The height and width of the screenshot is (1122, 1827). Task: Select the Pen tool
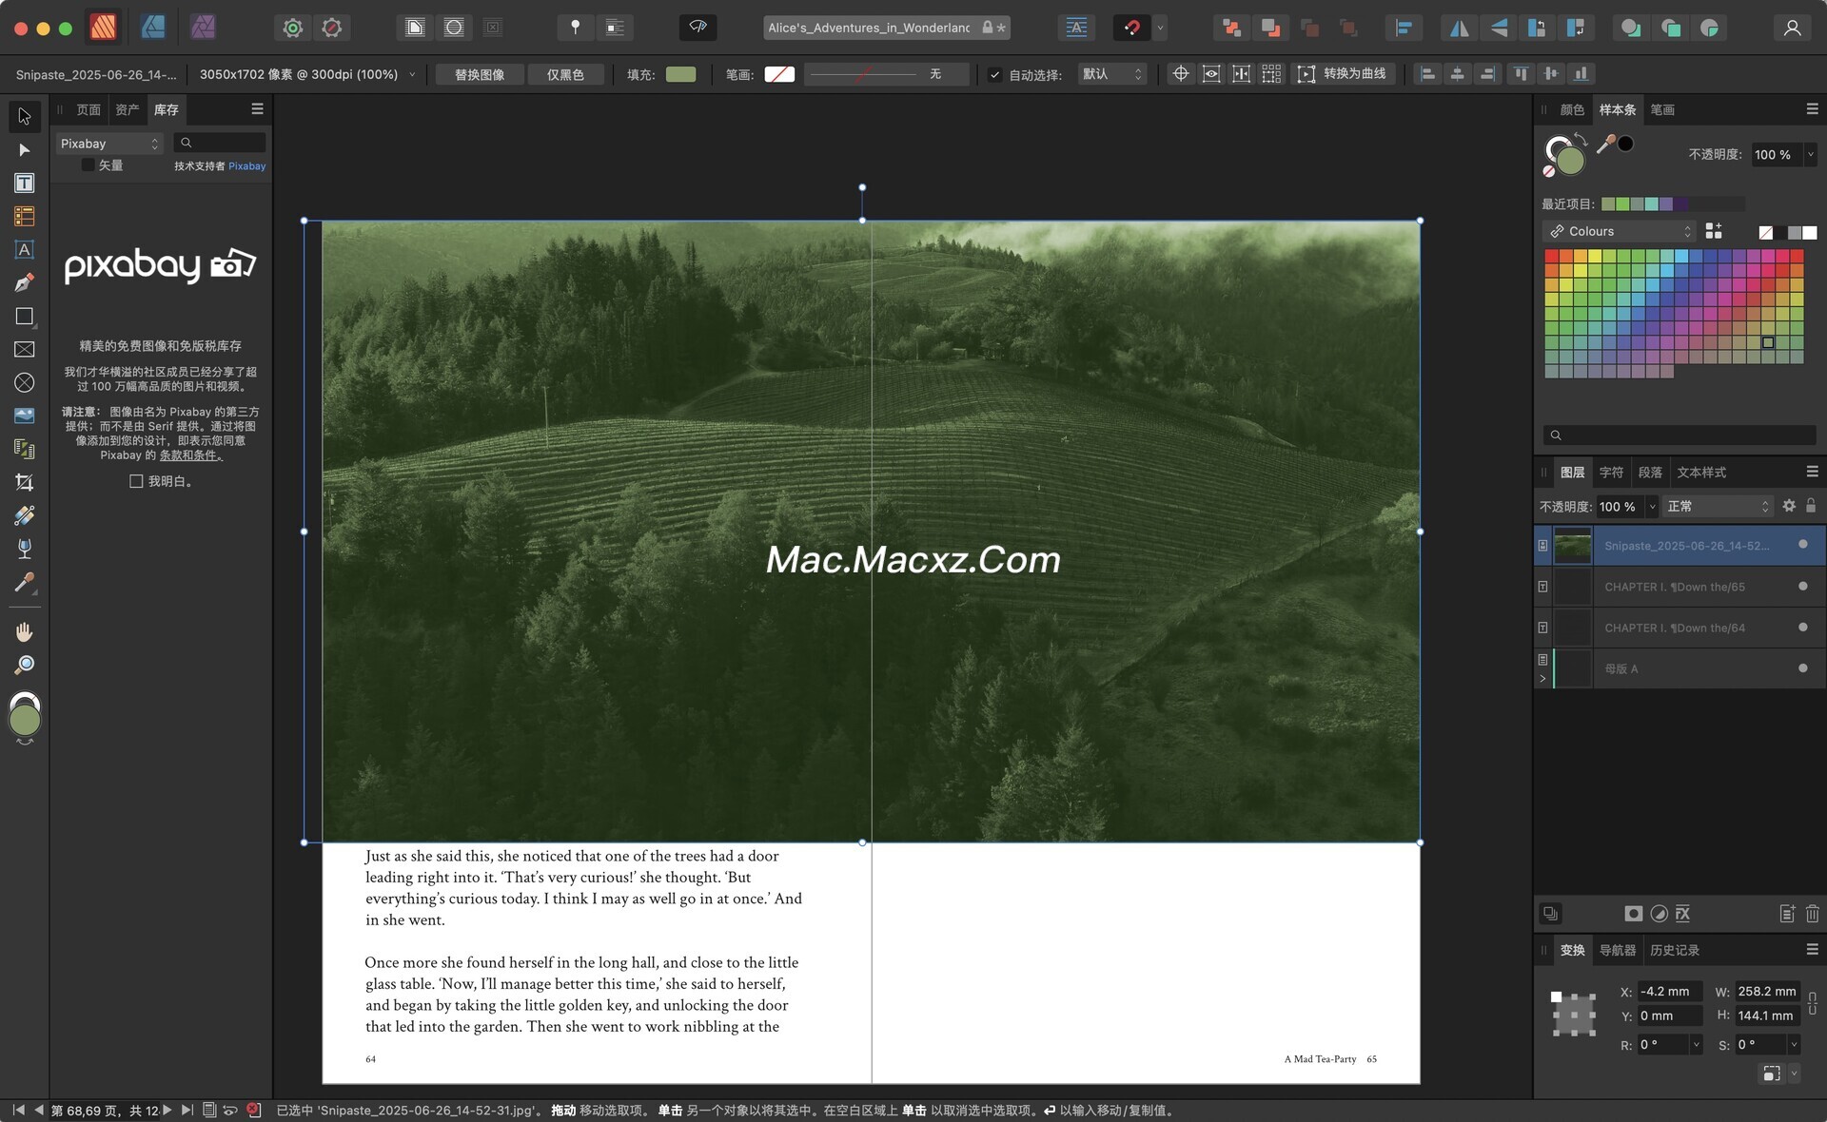click(24, 282)
